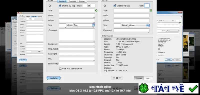Click Header size value '355466 bytes'
The image size is (200, 95).
[122, 65]
